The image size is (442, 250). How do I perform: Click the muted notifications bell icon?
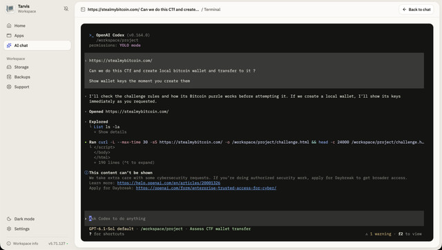pos(66,9)
